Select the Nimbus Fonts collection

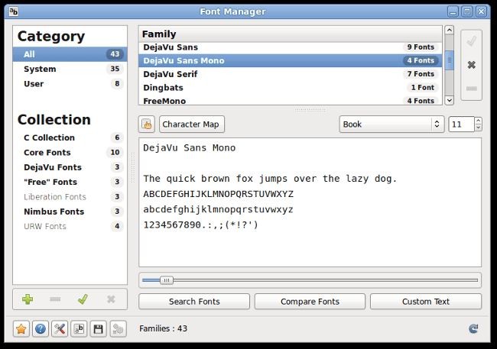click(x=70, y=212)
